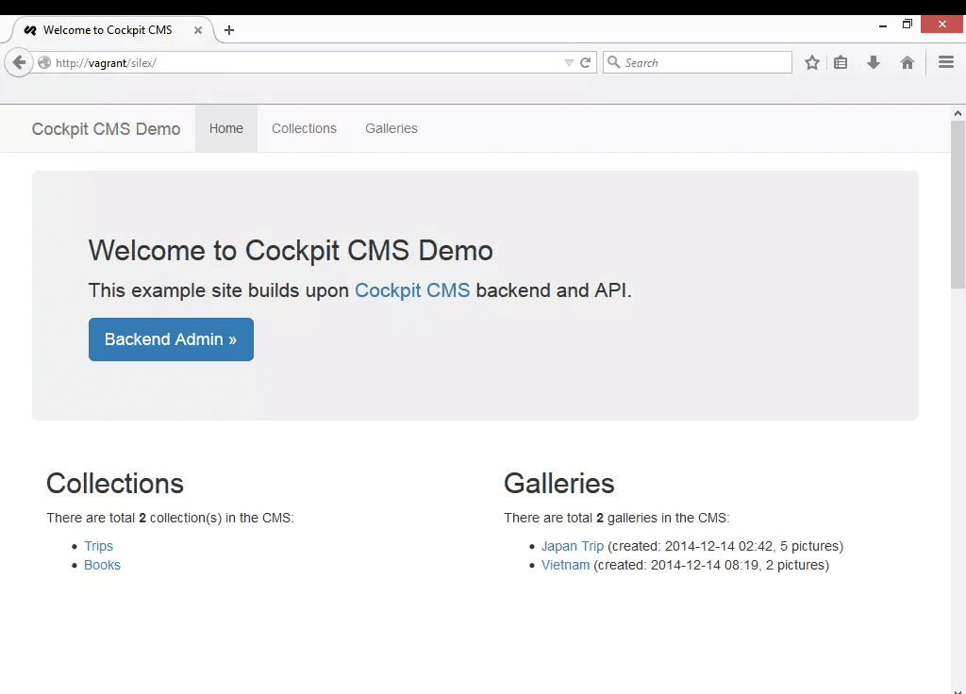966x694 pixels.
Task: Follow the Cockpit CMS link in the intro text
Action: (x=412, y=290)
